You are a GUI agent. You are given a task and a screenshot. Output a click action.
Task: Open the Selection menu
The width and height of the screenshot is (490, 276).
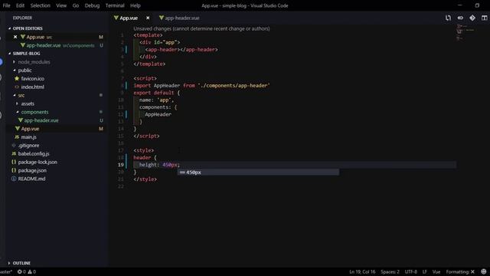point(40,5)
